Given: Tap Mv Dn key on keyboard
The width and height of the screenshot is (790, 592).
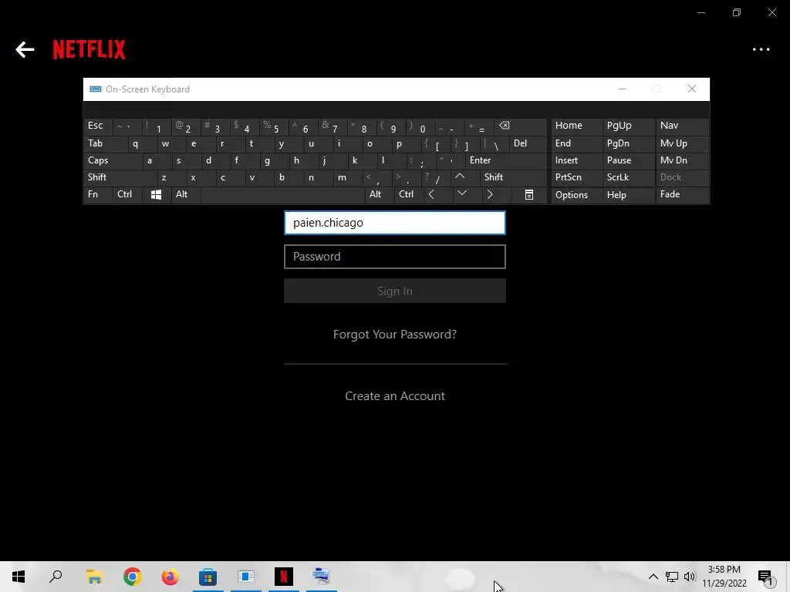Looking at the screenshot, I should coord(682,160).
